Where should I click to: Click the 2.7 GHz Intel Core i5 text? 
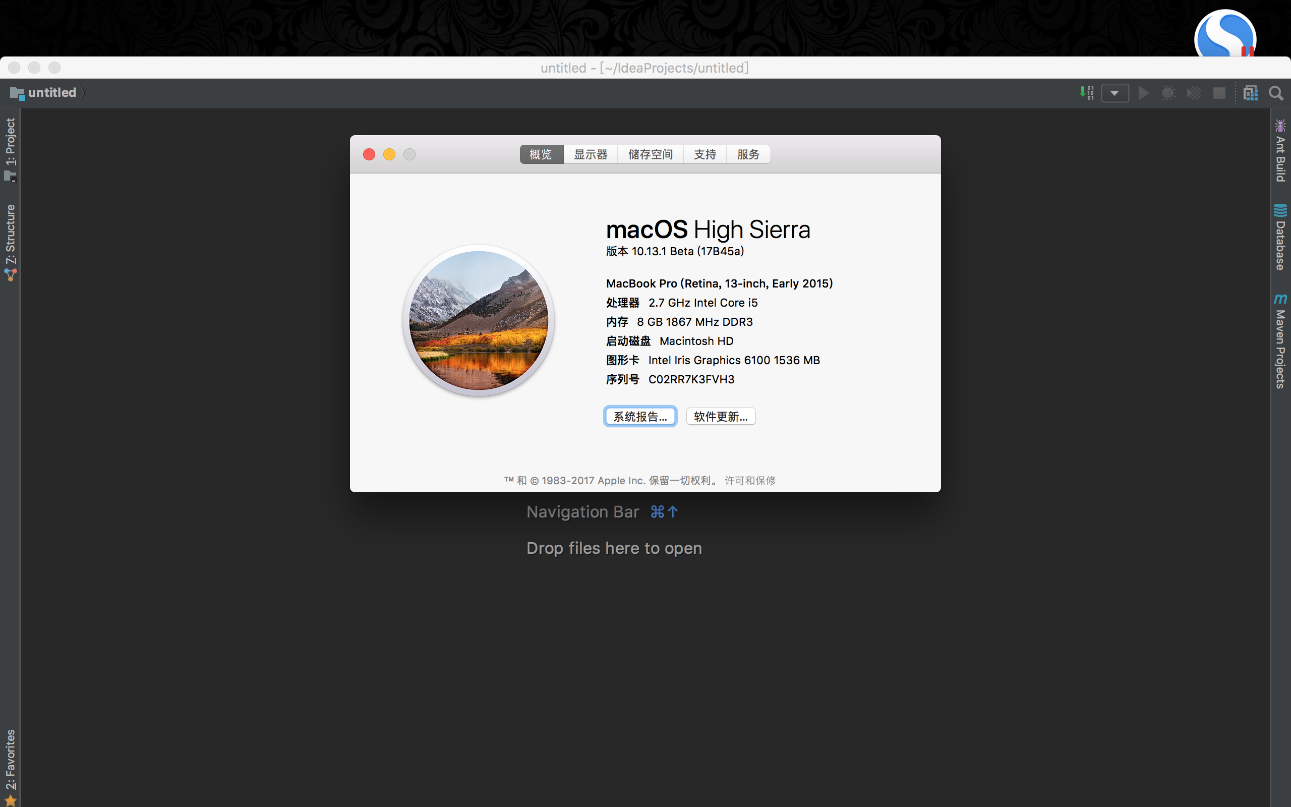(702, 303)
